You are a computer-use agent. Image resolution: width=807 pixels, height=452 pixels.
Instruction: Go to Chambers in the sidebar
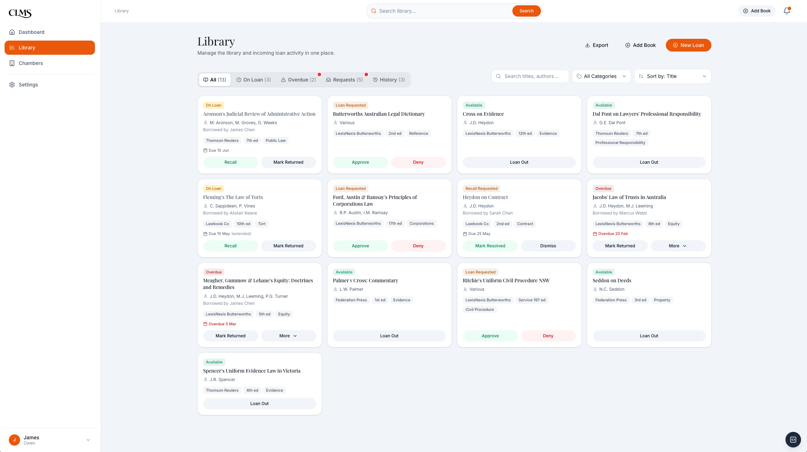click(50, 63)
